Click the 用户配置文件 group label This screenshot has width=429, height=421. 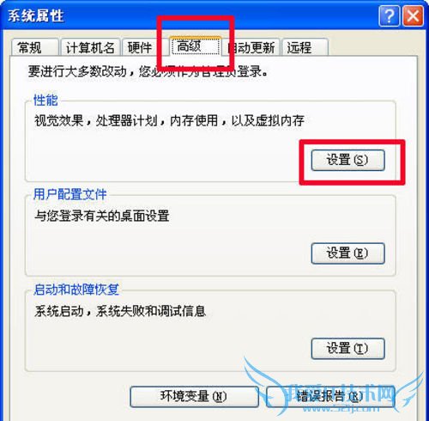coord(69,194)
